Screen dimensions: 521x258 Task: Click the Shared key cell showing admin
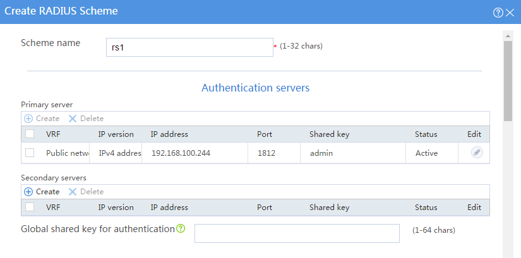[x=353, y=153]
